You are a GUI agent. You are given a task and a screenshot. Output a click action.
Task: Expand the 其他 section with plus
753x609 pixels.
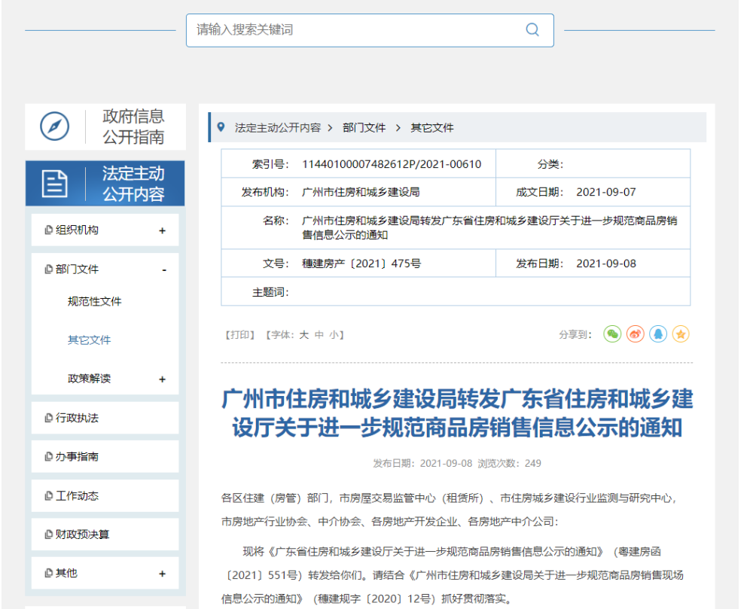[x=163, y=574]
